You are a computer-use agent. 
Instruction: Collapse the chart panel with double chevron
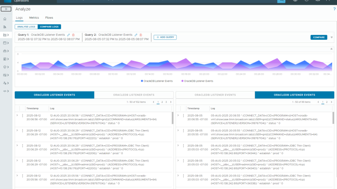[x=331, y=49]
